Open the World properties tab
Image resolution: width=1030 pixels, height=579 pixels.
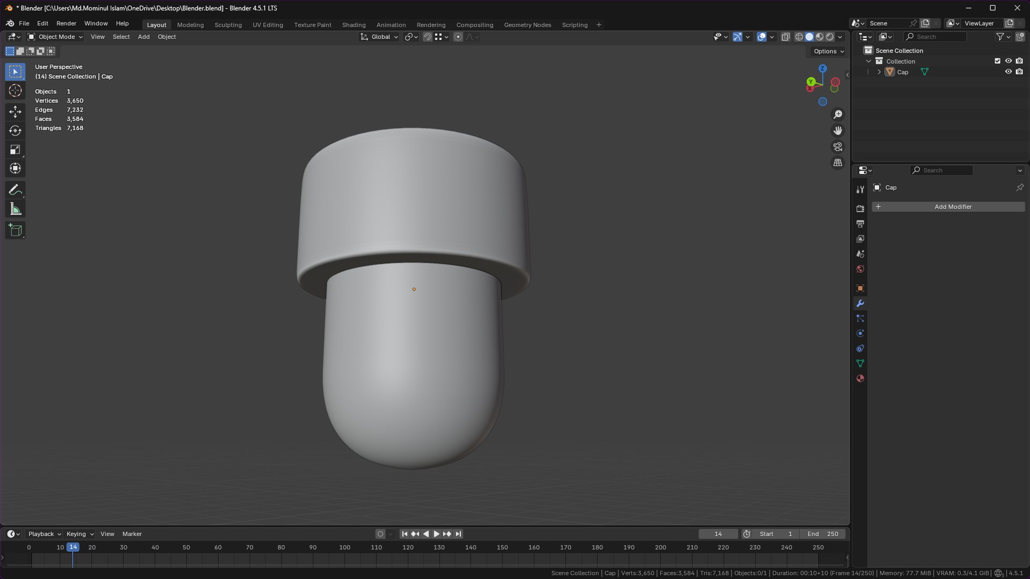pos(860,269)
